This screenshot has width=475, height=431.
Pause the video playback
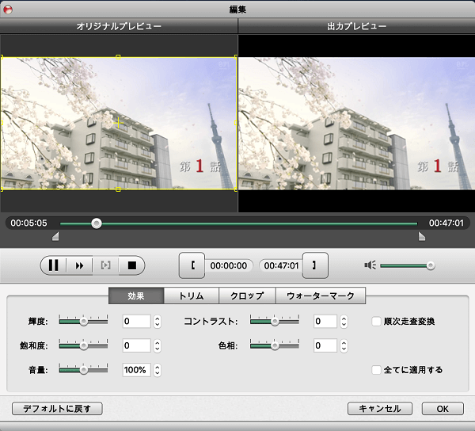[x=53, y=265]
